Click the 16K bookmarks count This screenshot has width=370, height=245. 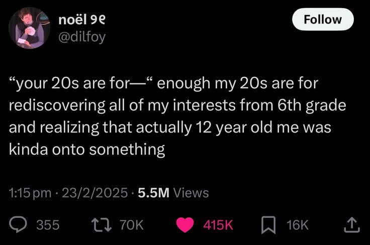[x=297, y=225]
